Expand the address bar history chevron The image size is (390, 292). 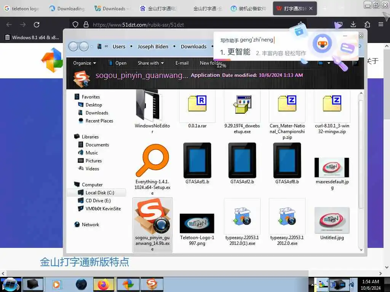point(106,46)
